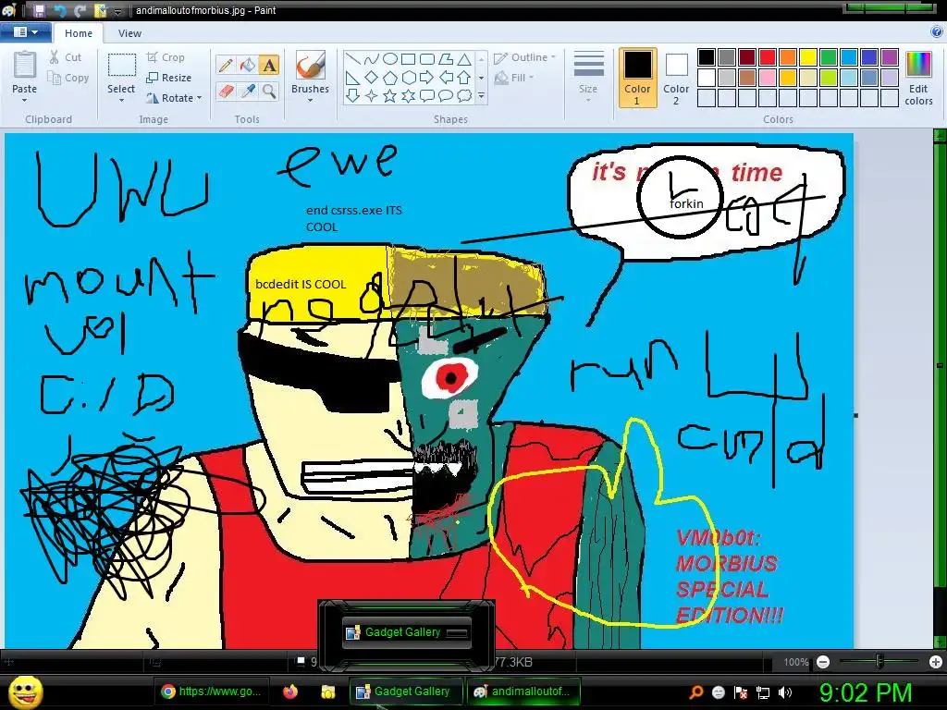This screenshot has width=947, height=710.
Task: Select the Color picker eyedropper tool
Action: pyautogui.click(x=248, y=92)
